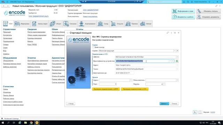Open the Подразделения link
This screenshot has height=125, width=223.
click(x=8, y=41)
